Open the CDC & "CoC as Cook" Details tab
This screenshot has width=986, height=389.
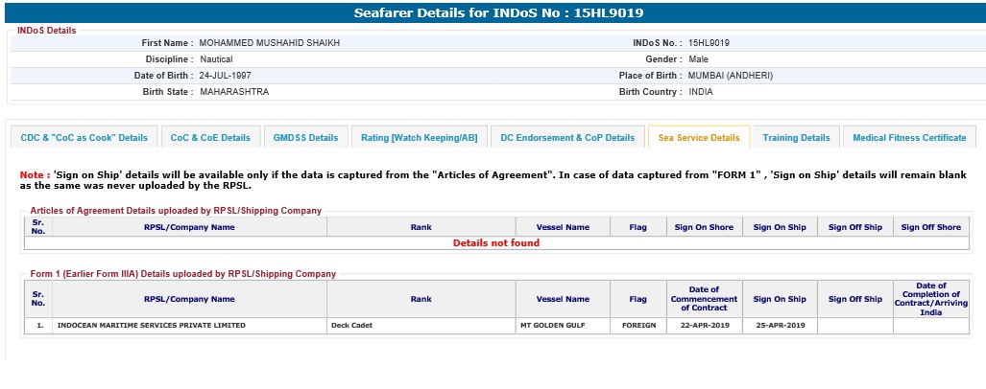click(x=84, y=138)
